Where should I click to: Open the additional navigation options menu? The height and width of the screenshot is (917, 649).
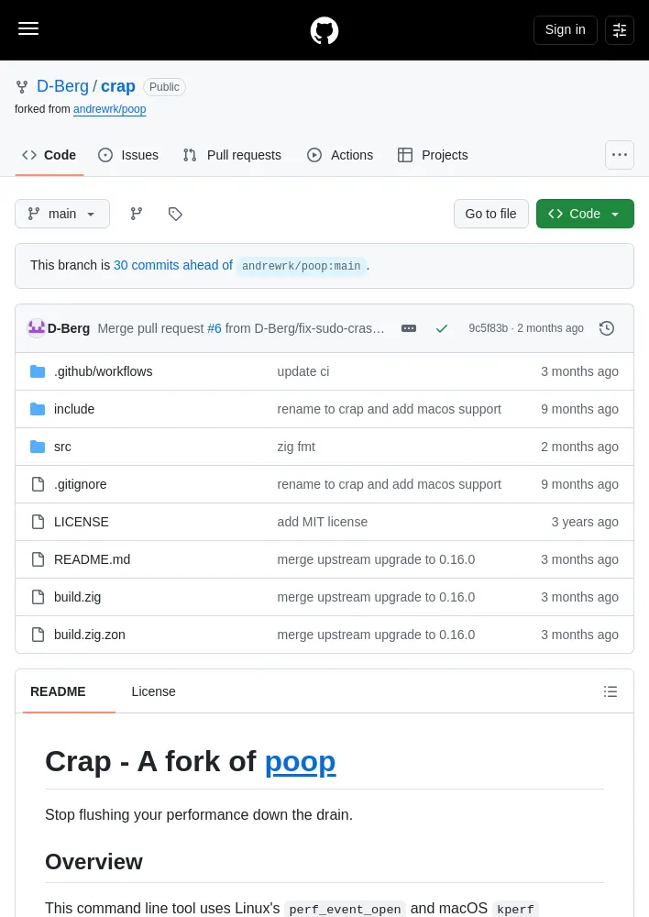tap(619, 155)
